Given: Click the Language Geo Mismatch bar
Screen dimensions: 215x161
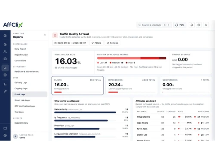Looking at the screenshot, I should [x=75, y=137].
